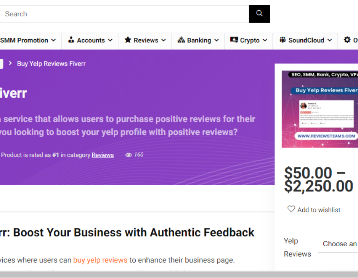Click the SoundCloud menu icon
358x278 pixels.
[x=282, y=40]
